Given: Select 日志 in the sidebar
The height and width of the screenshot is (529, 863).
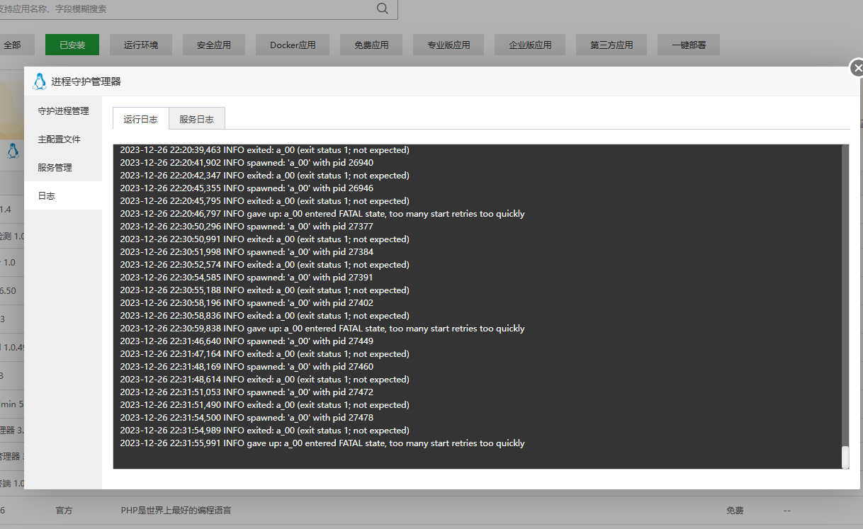Looking at the screenshot, I should [63, 195].
